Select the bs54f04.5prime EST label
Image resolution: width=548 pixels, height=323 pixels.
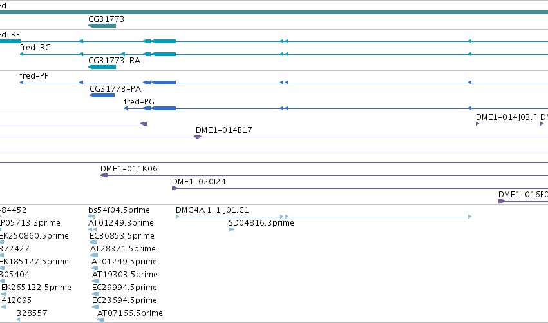[119, 210]
